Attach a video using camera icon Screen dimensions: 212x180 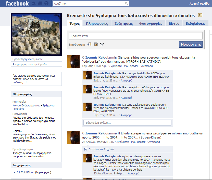tap(102, 44)
